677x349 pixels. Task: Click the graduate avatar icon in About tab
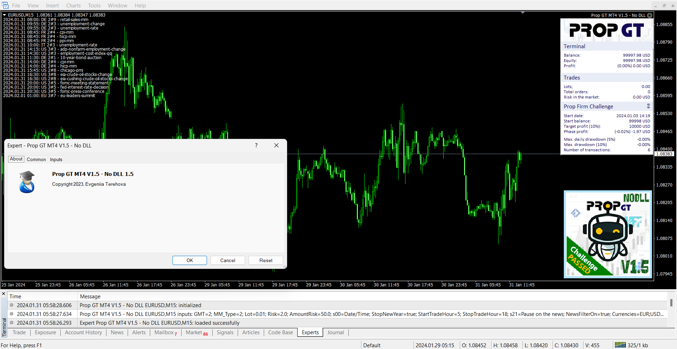point(27,182)
